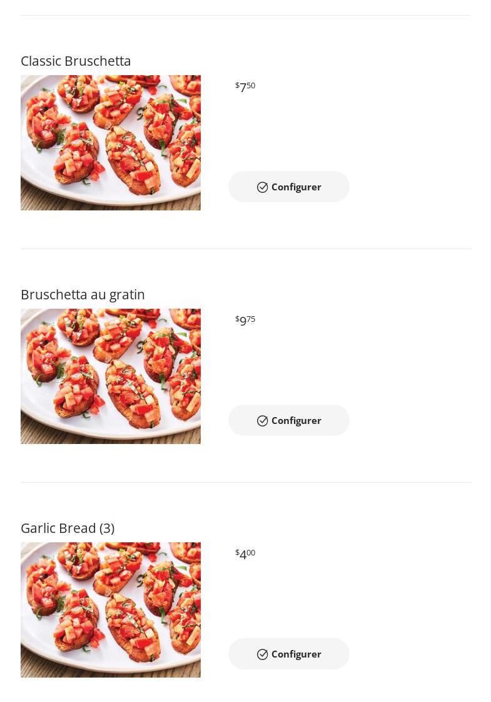Click the Classic Bruschetta title
This screenshot has width=491, height=702.
pyautogui.click(x=76, y=61)
